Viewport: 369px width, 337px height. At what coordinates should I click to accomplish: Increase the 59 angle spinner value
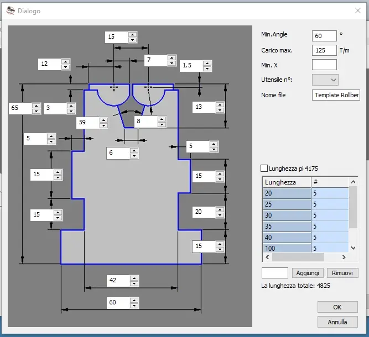pos(103,119)
